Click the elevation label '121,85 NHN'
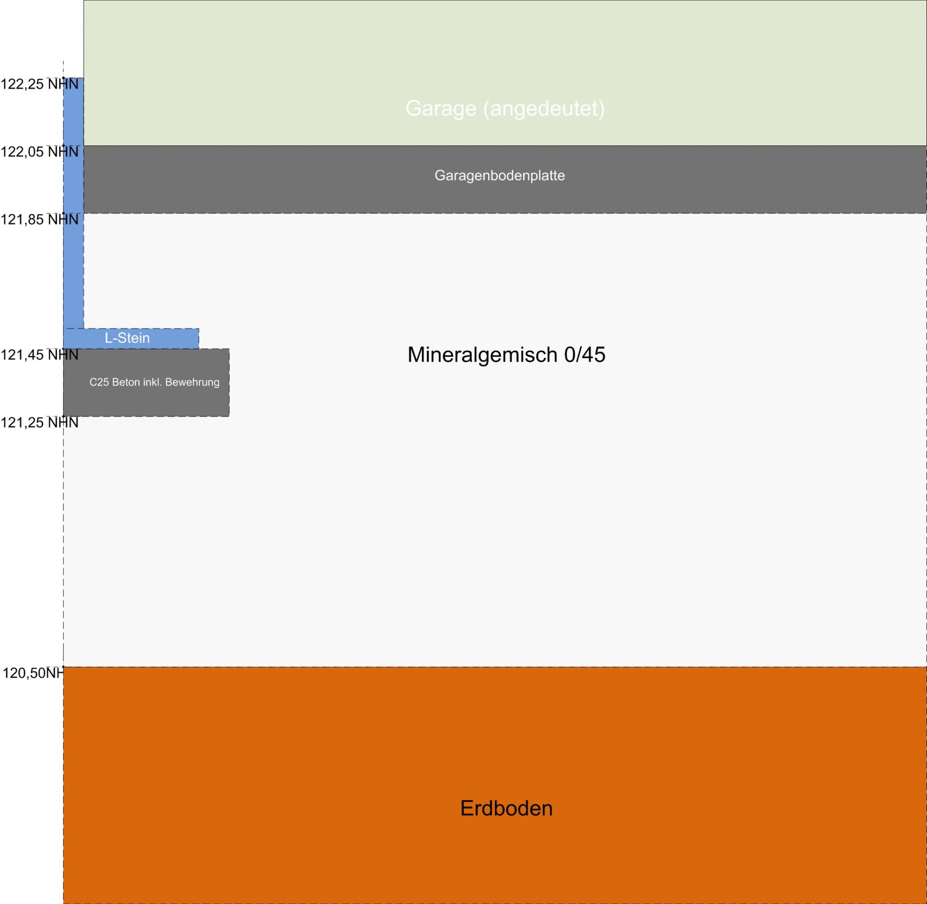Screen dimensions: 927x904 click(40, 220)
